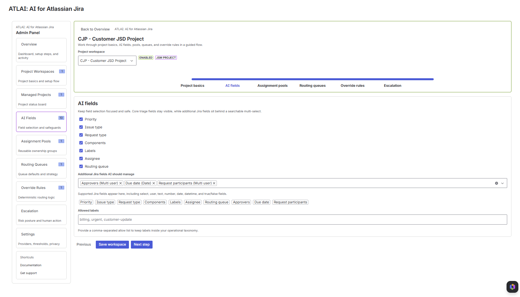Open Assignment Pools in the sidebar

(x=41, y=145)
